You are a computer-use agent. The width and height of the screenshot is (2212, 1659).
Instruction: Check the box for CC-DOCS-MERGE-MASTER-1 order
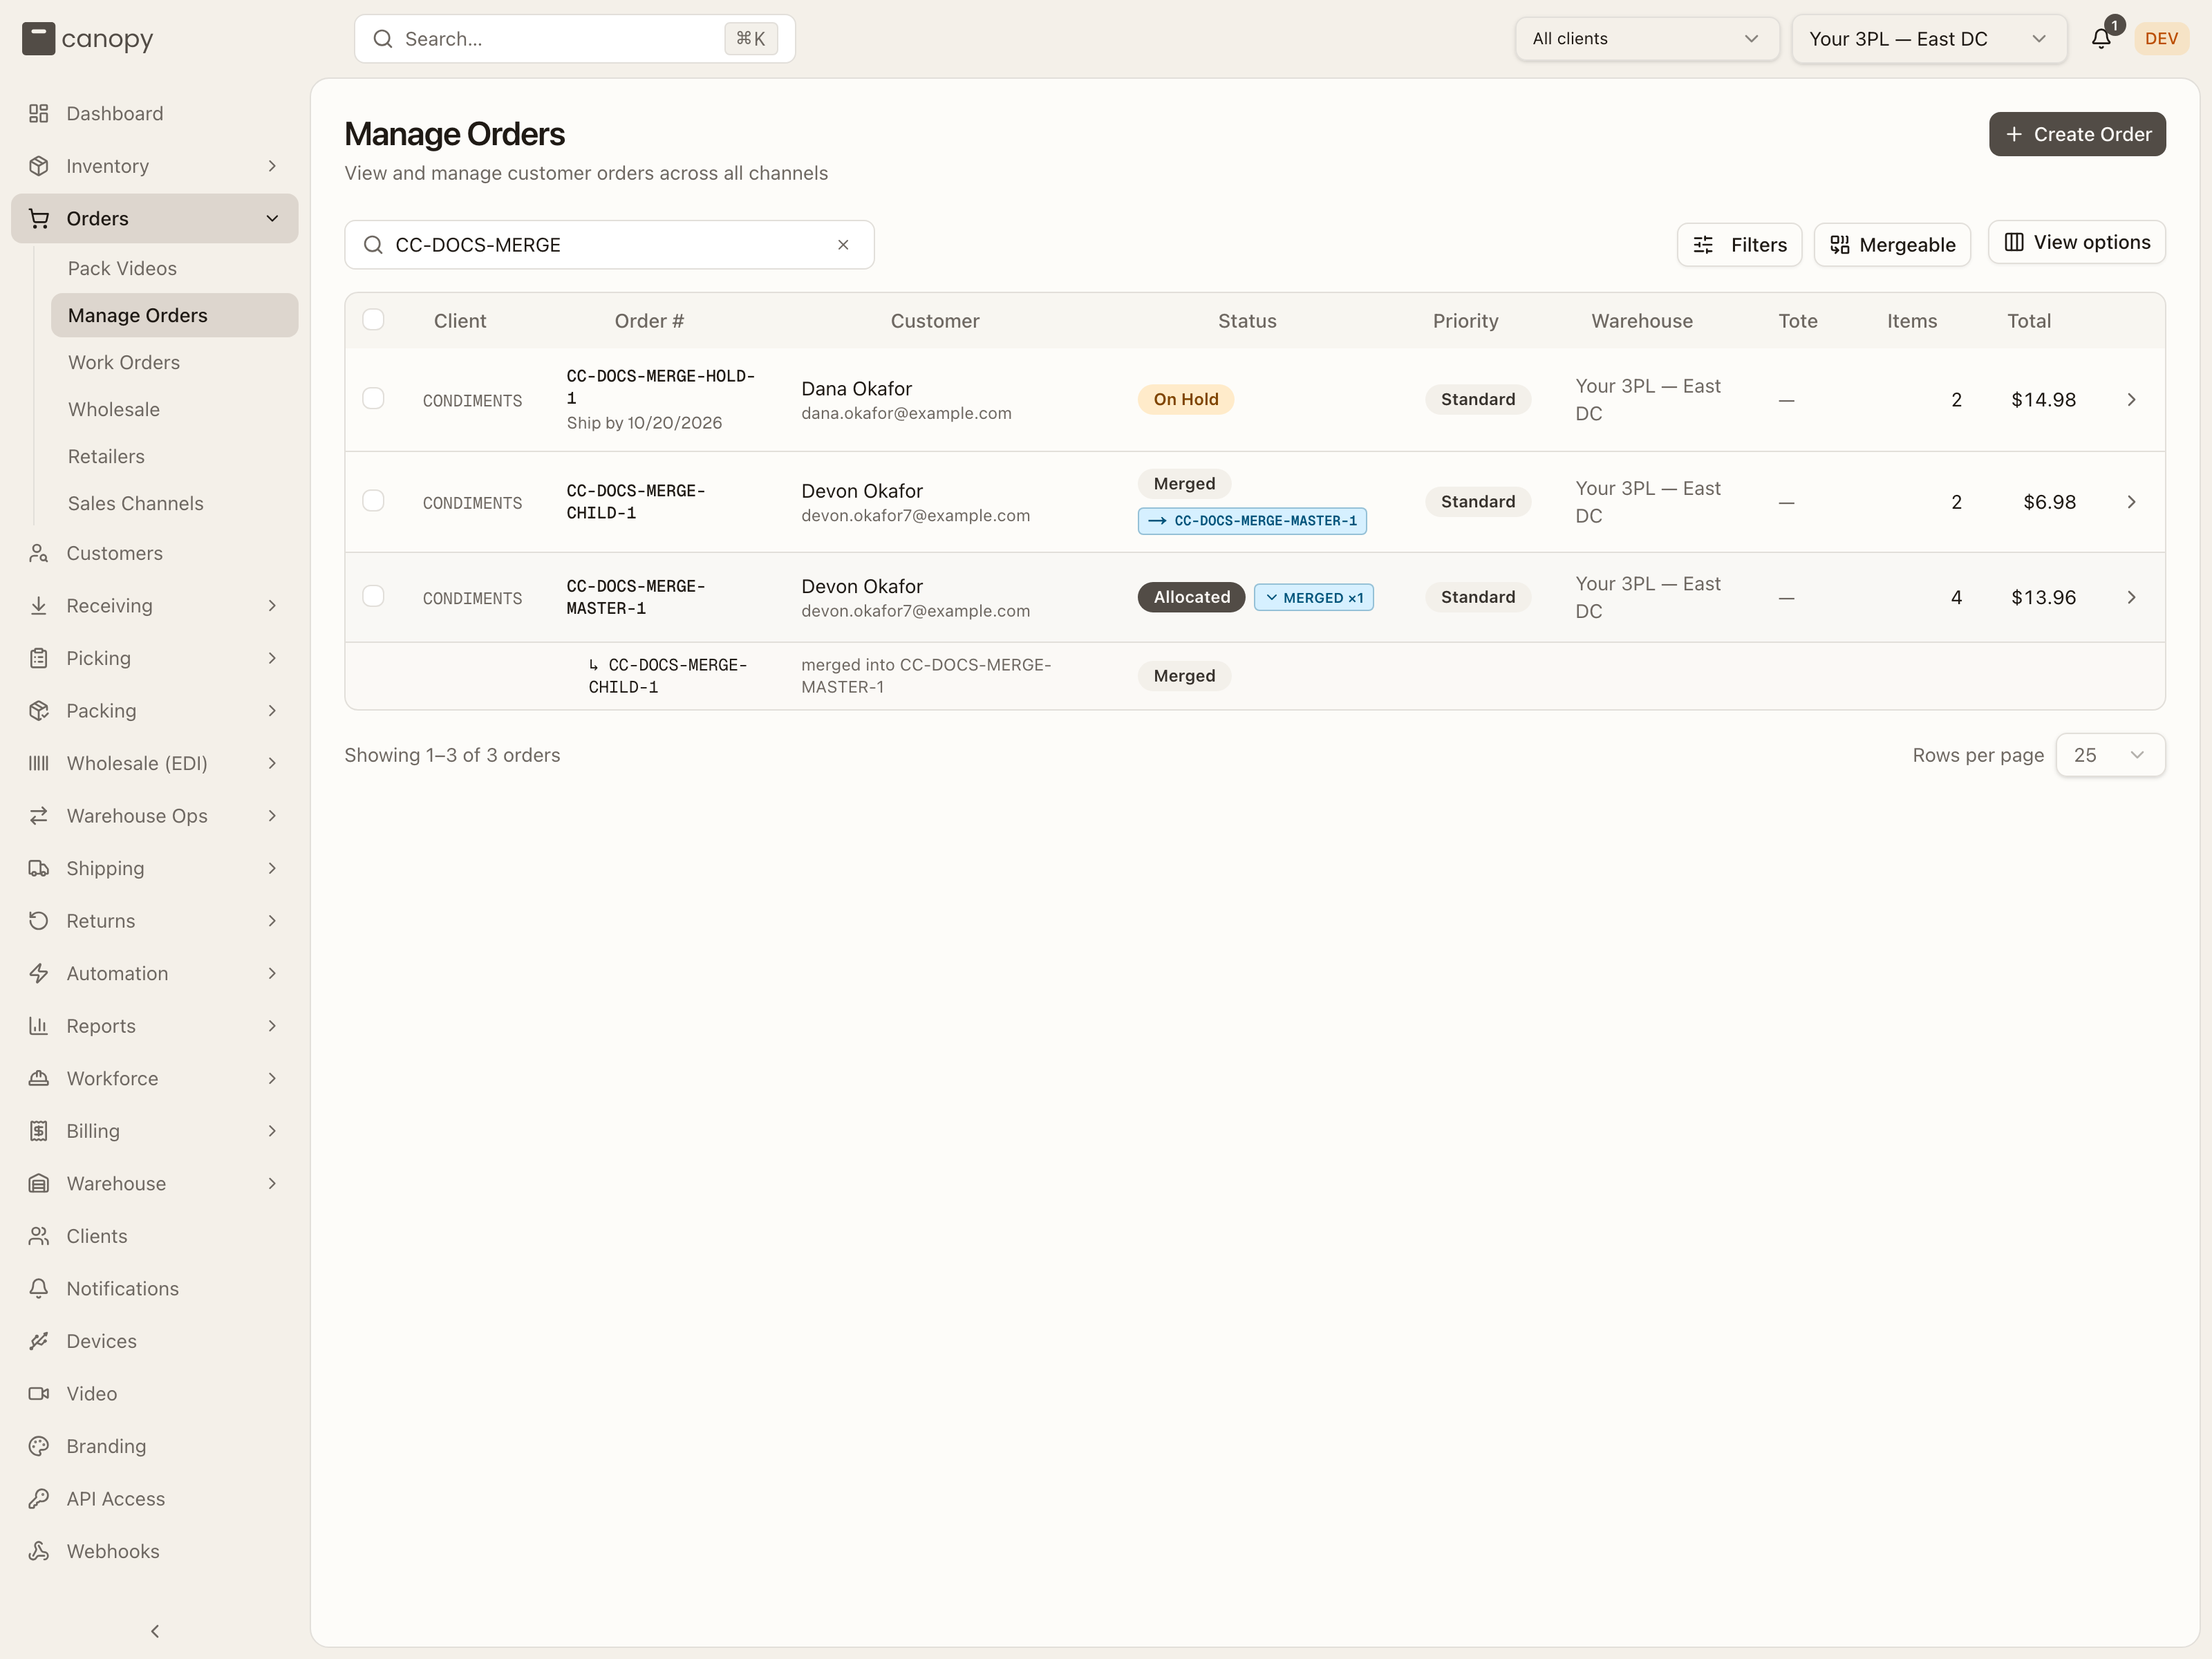[x=373, y=596]
